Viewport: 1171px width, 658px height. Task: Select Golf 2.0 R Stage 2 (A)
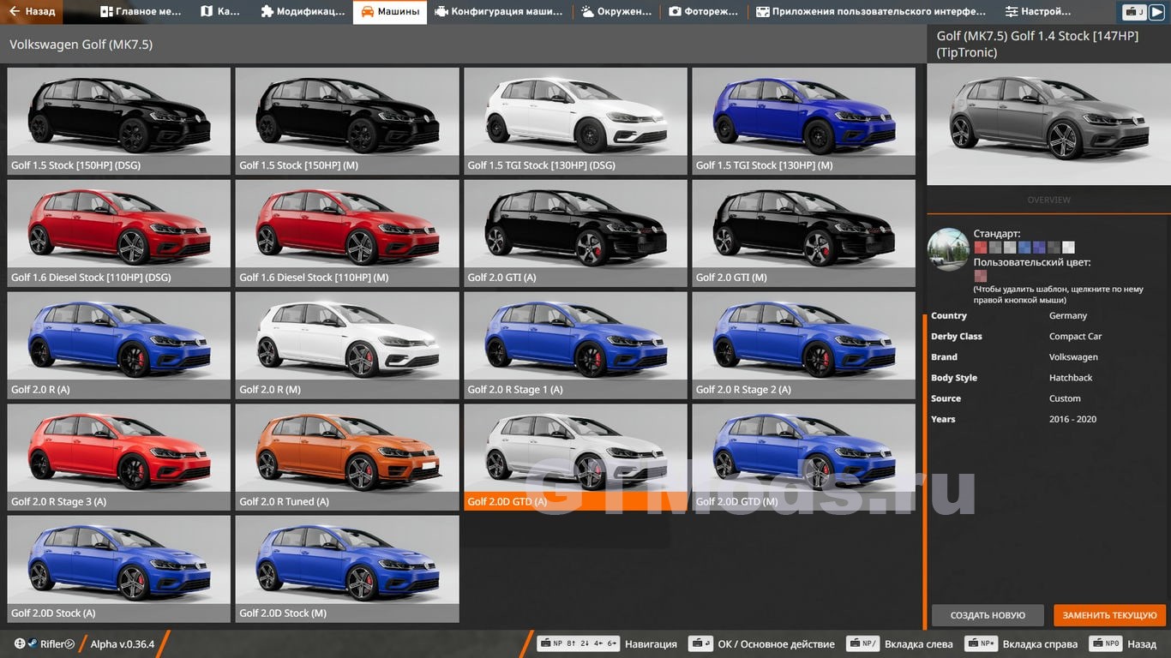(x=803, y=345)
